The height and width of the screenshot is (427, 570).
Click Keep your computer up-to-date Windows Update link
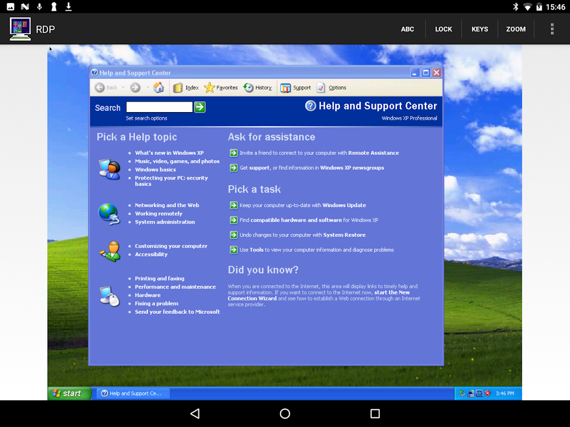(303, 205)
